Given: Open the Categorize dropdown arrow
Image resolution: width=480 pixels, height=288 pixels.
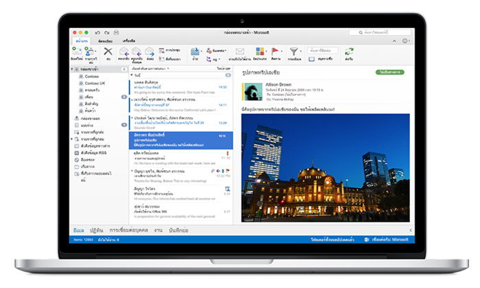Looking at the screenshot, I should coord(266,51).
